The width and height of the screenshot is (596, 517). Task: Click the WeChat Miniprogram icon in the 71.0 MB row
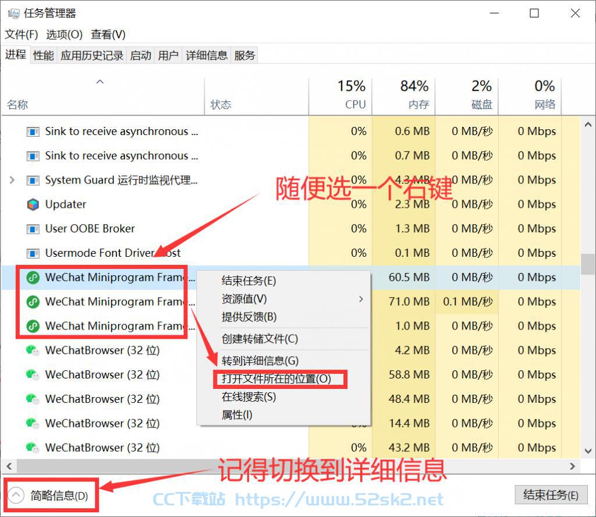[33, 302]
